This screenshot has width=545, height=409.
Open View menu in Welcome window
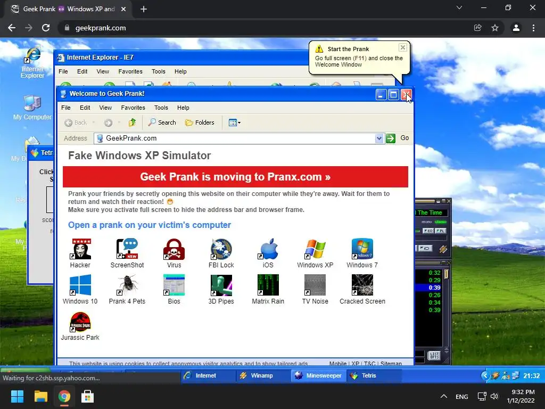[x=105, y=108]
